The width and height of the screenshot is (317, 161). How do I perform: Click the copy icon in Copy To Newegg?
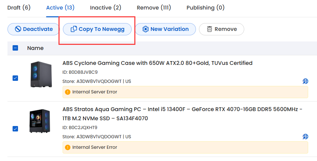click(73, 29)
